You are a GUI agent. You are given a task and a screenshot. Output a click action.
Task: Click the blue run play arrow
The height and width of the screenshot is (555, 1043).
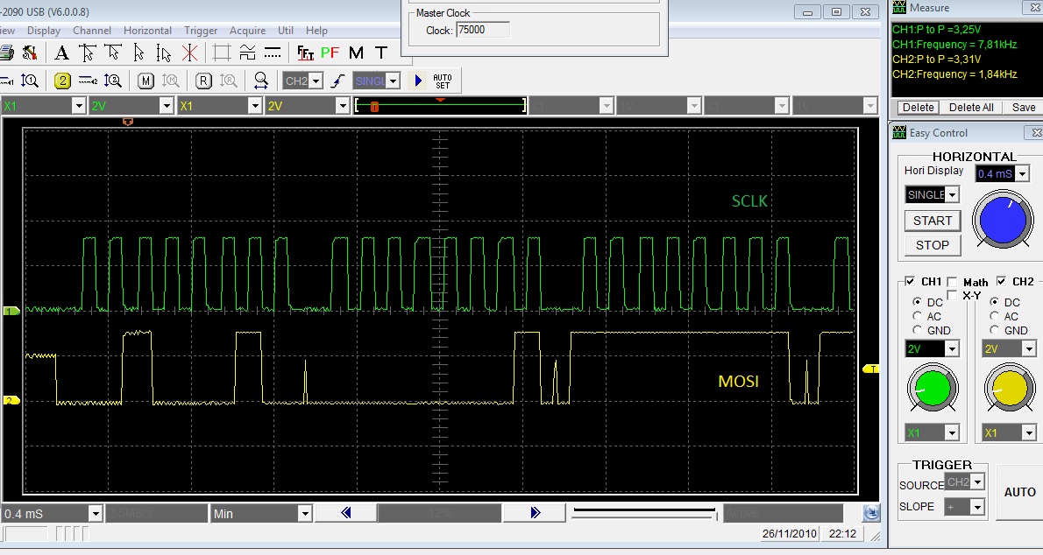(x=418, y=81)
